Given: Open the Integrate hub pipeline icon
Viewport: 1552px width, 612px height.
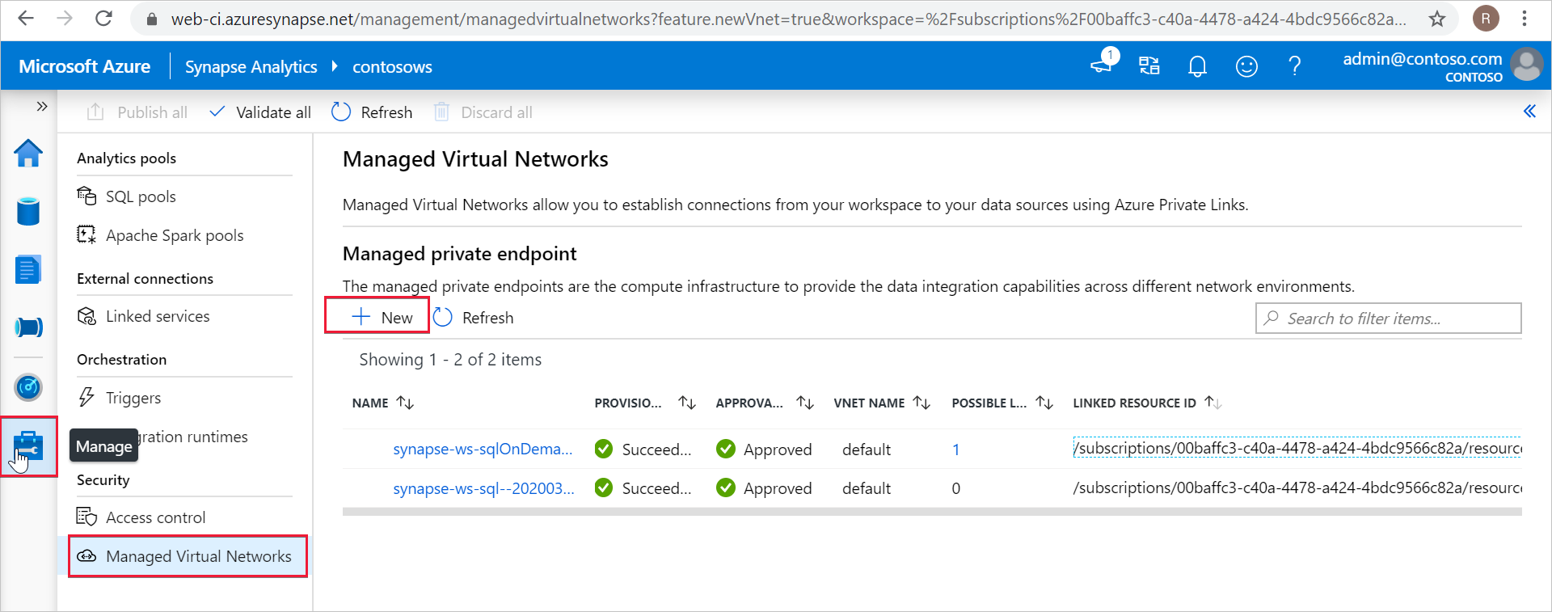Looking at the screenshot, I should [x=28, y=327].
